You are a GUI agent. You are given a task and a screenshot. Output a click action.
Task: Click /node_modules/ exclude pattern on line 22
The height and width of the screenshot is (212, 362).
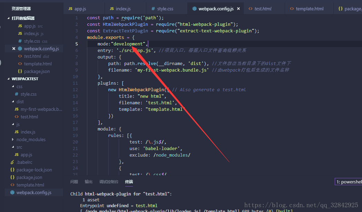point(172,155)
